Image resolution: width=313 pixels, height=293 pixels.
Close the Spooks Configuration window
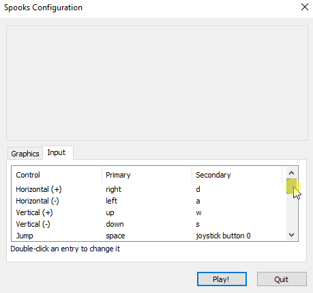coord(305,7)
